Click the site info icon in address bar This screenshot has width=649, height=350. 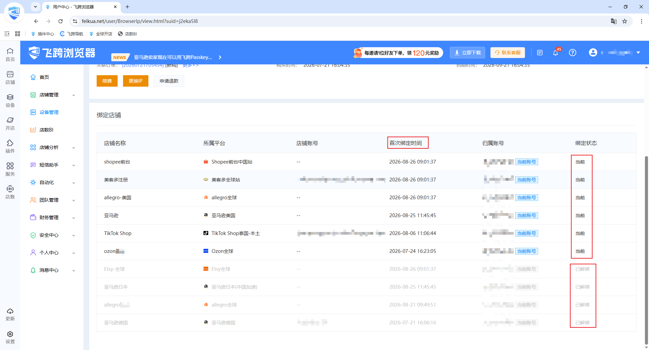[x=75, y=21]
